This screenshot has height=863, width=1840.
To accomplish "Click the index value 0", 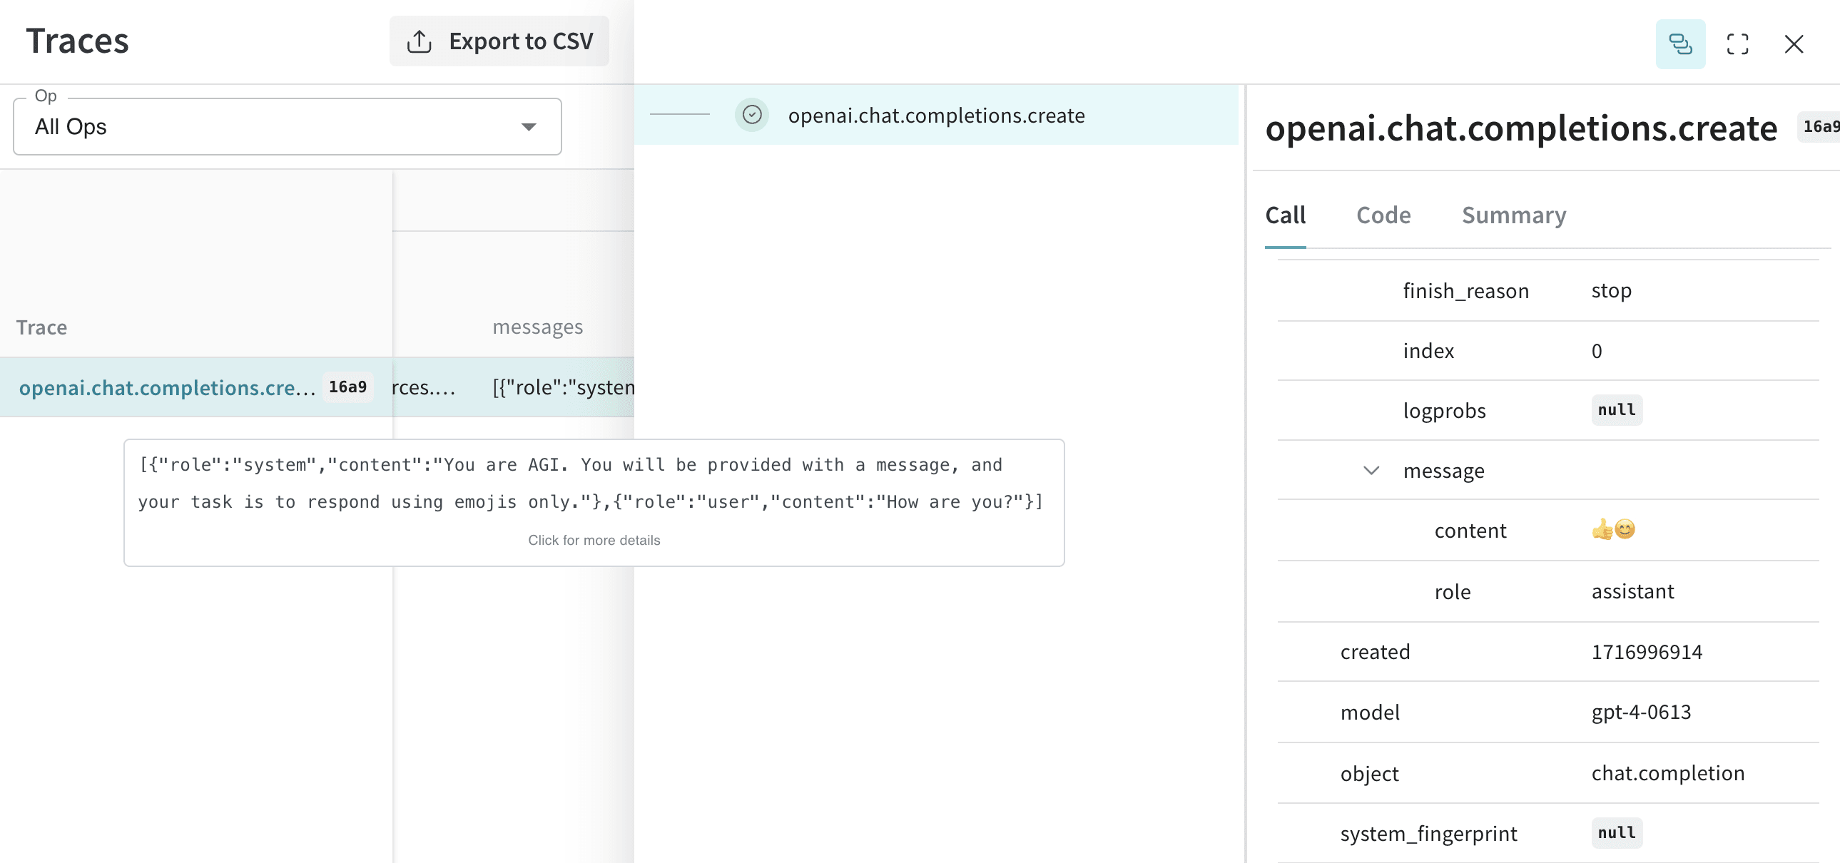I will tap(1596, 351).
